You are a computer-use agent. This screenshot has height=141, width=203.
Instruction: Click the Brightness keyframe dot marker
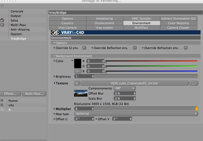pos(54,77)
